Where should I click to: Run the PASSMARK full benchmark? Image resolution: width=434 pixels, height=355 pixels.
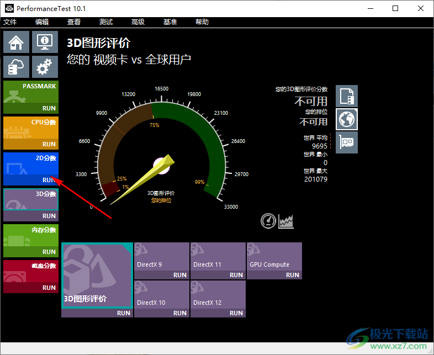[x=49, y=108]
